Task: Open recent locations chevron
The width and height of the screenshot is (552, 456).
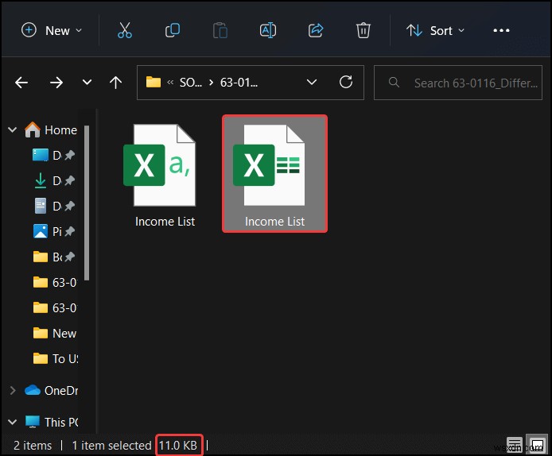Action: point(87,83)
